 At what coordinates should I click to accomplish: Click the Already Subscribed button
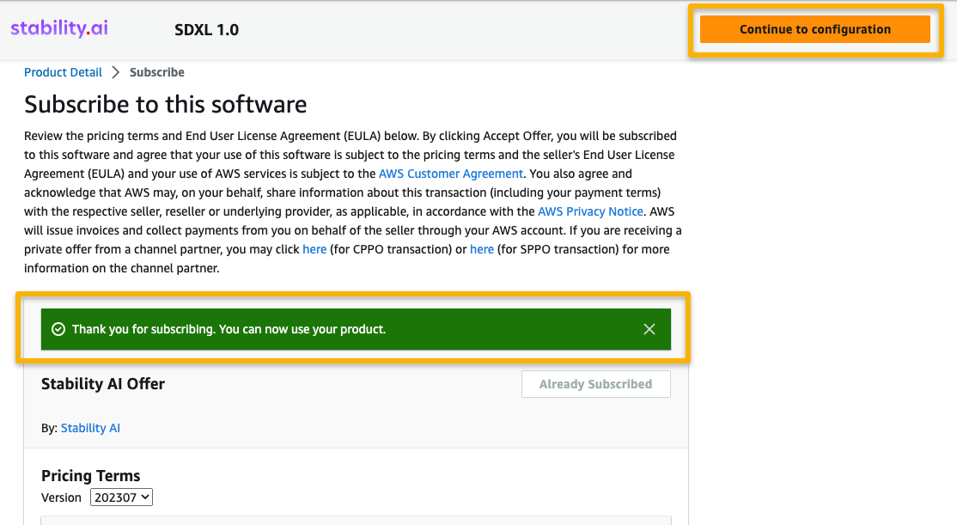(595, 384)
